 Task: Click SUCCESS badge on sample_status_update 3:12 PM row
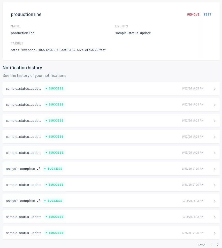click(55, 217)
